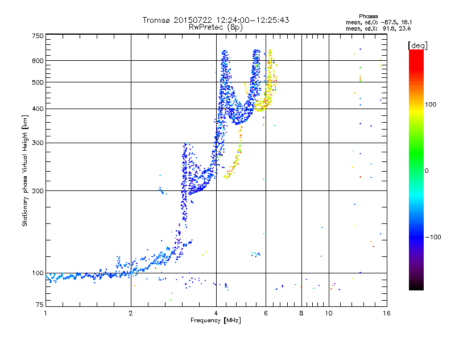Click the y-axis tick label 400
Screen dimensions: 455x341
(38, 109)
